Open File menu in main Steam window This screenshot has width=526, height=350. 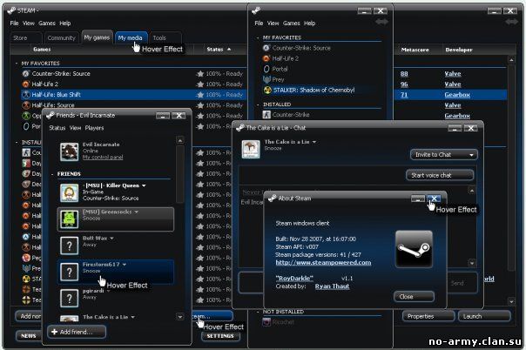[14, 24]
